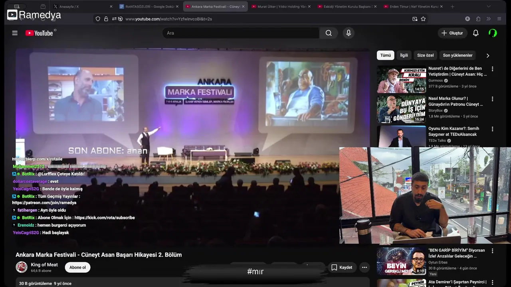
Task: Open the TEDx Talks channel name
Action: [x=437, y=141]
